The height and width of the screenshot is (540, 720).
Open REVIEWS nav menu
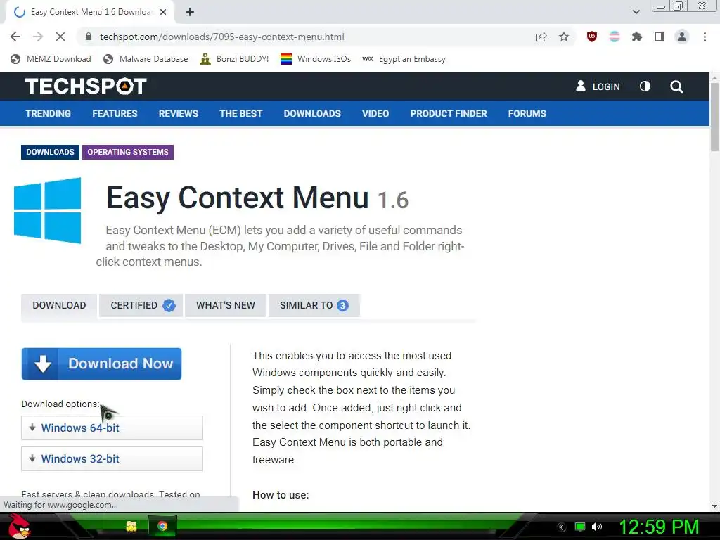178,113
